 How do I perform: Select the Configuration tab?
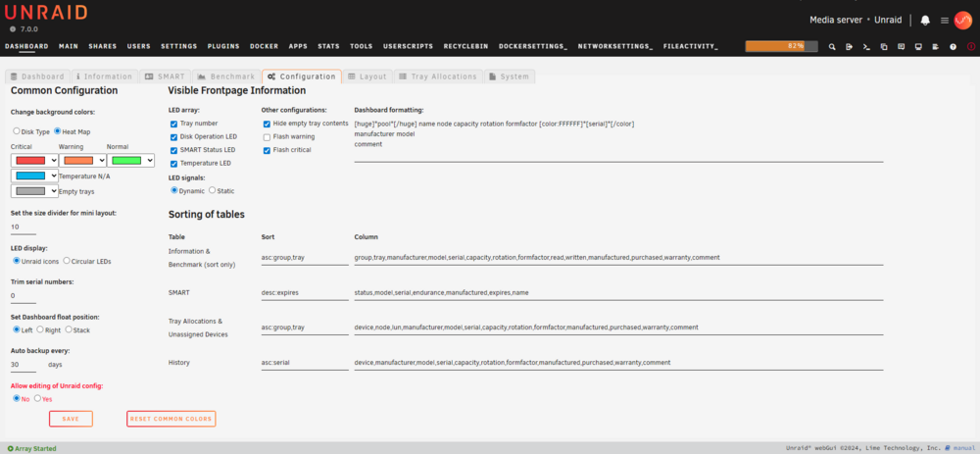pyautogui.click(x=301, y=76)
